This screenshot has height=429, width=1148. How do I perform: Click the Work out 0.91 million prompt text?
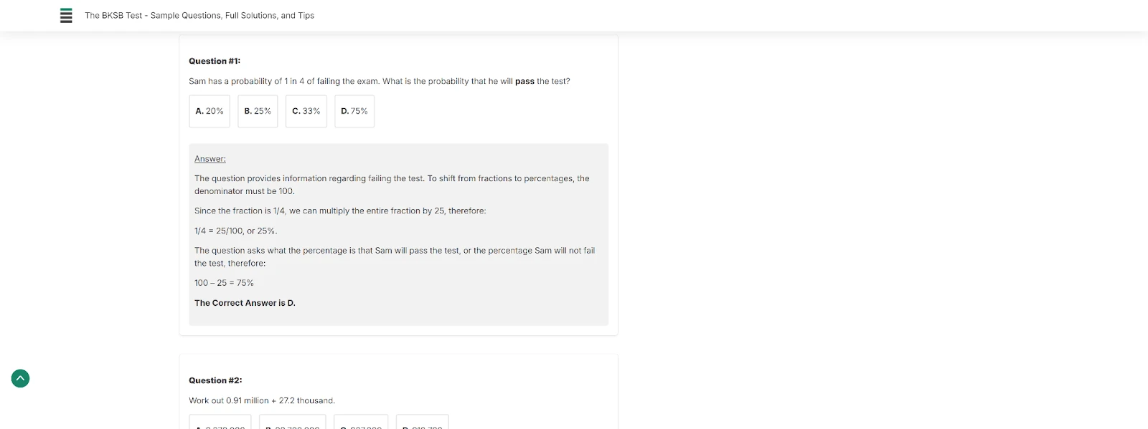261,400
